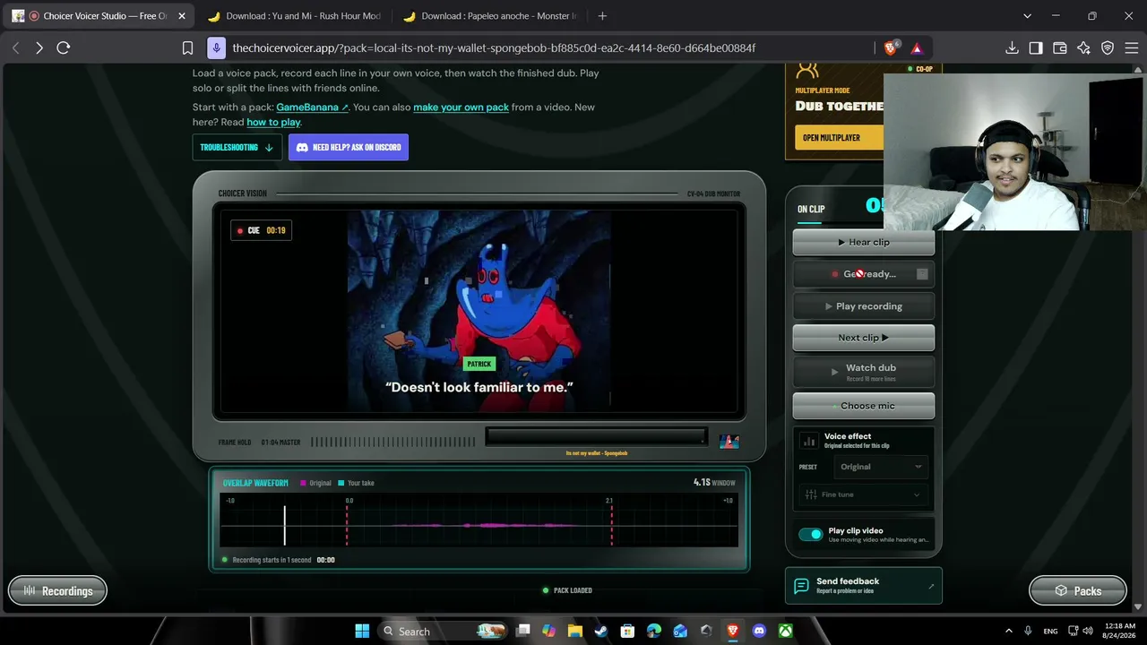Viewport: 1147px width, 645px height.
Task: Toggle the Play clip video switch
Action: (x=810, y=535)
